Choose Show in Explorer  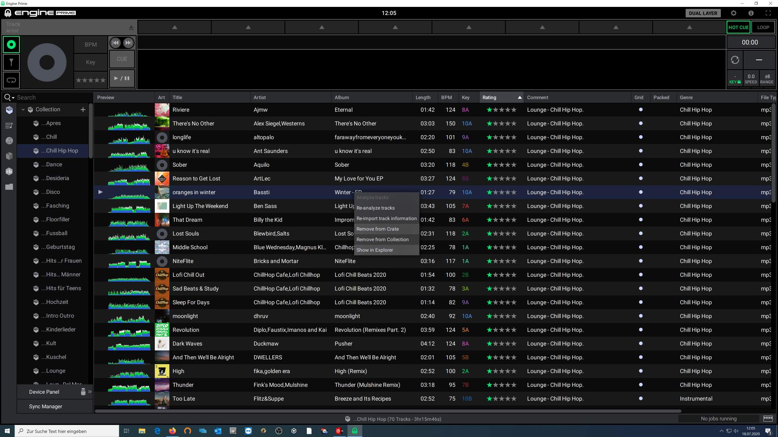tap(387, 250)
